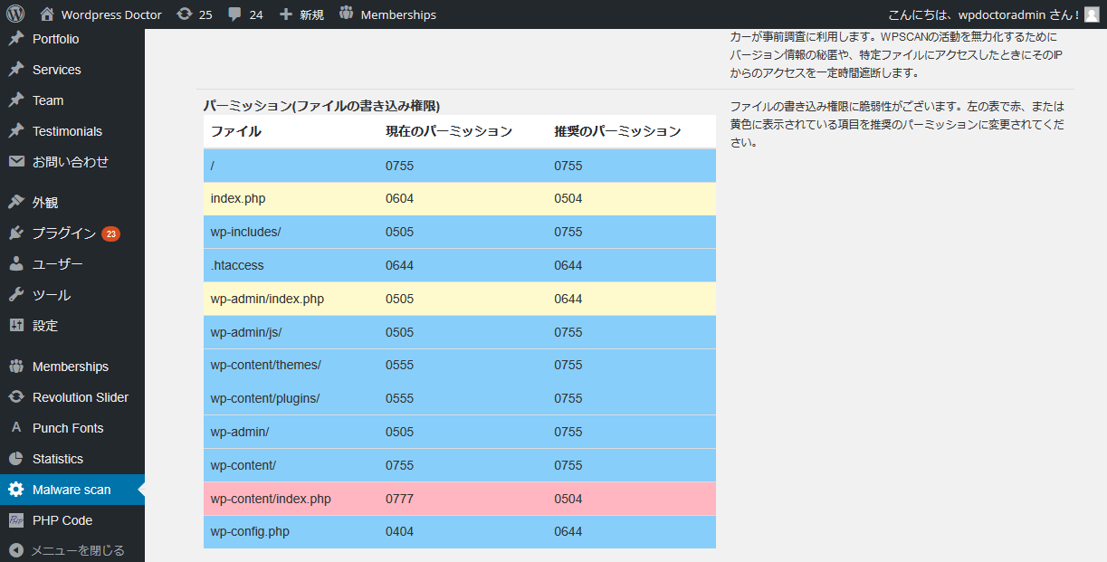
Task: Click the Revolution Slider refresh icon
Action: 15,397
